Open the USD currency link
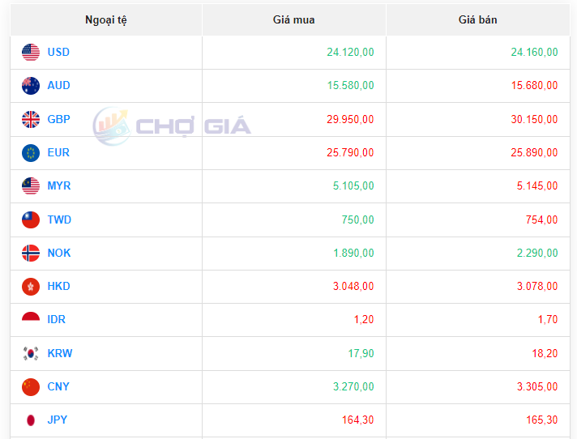 (58, 53)
